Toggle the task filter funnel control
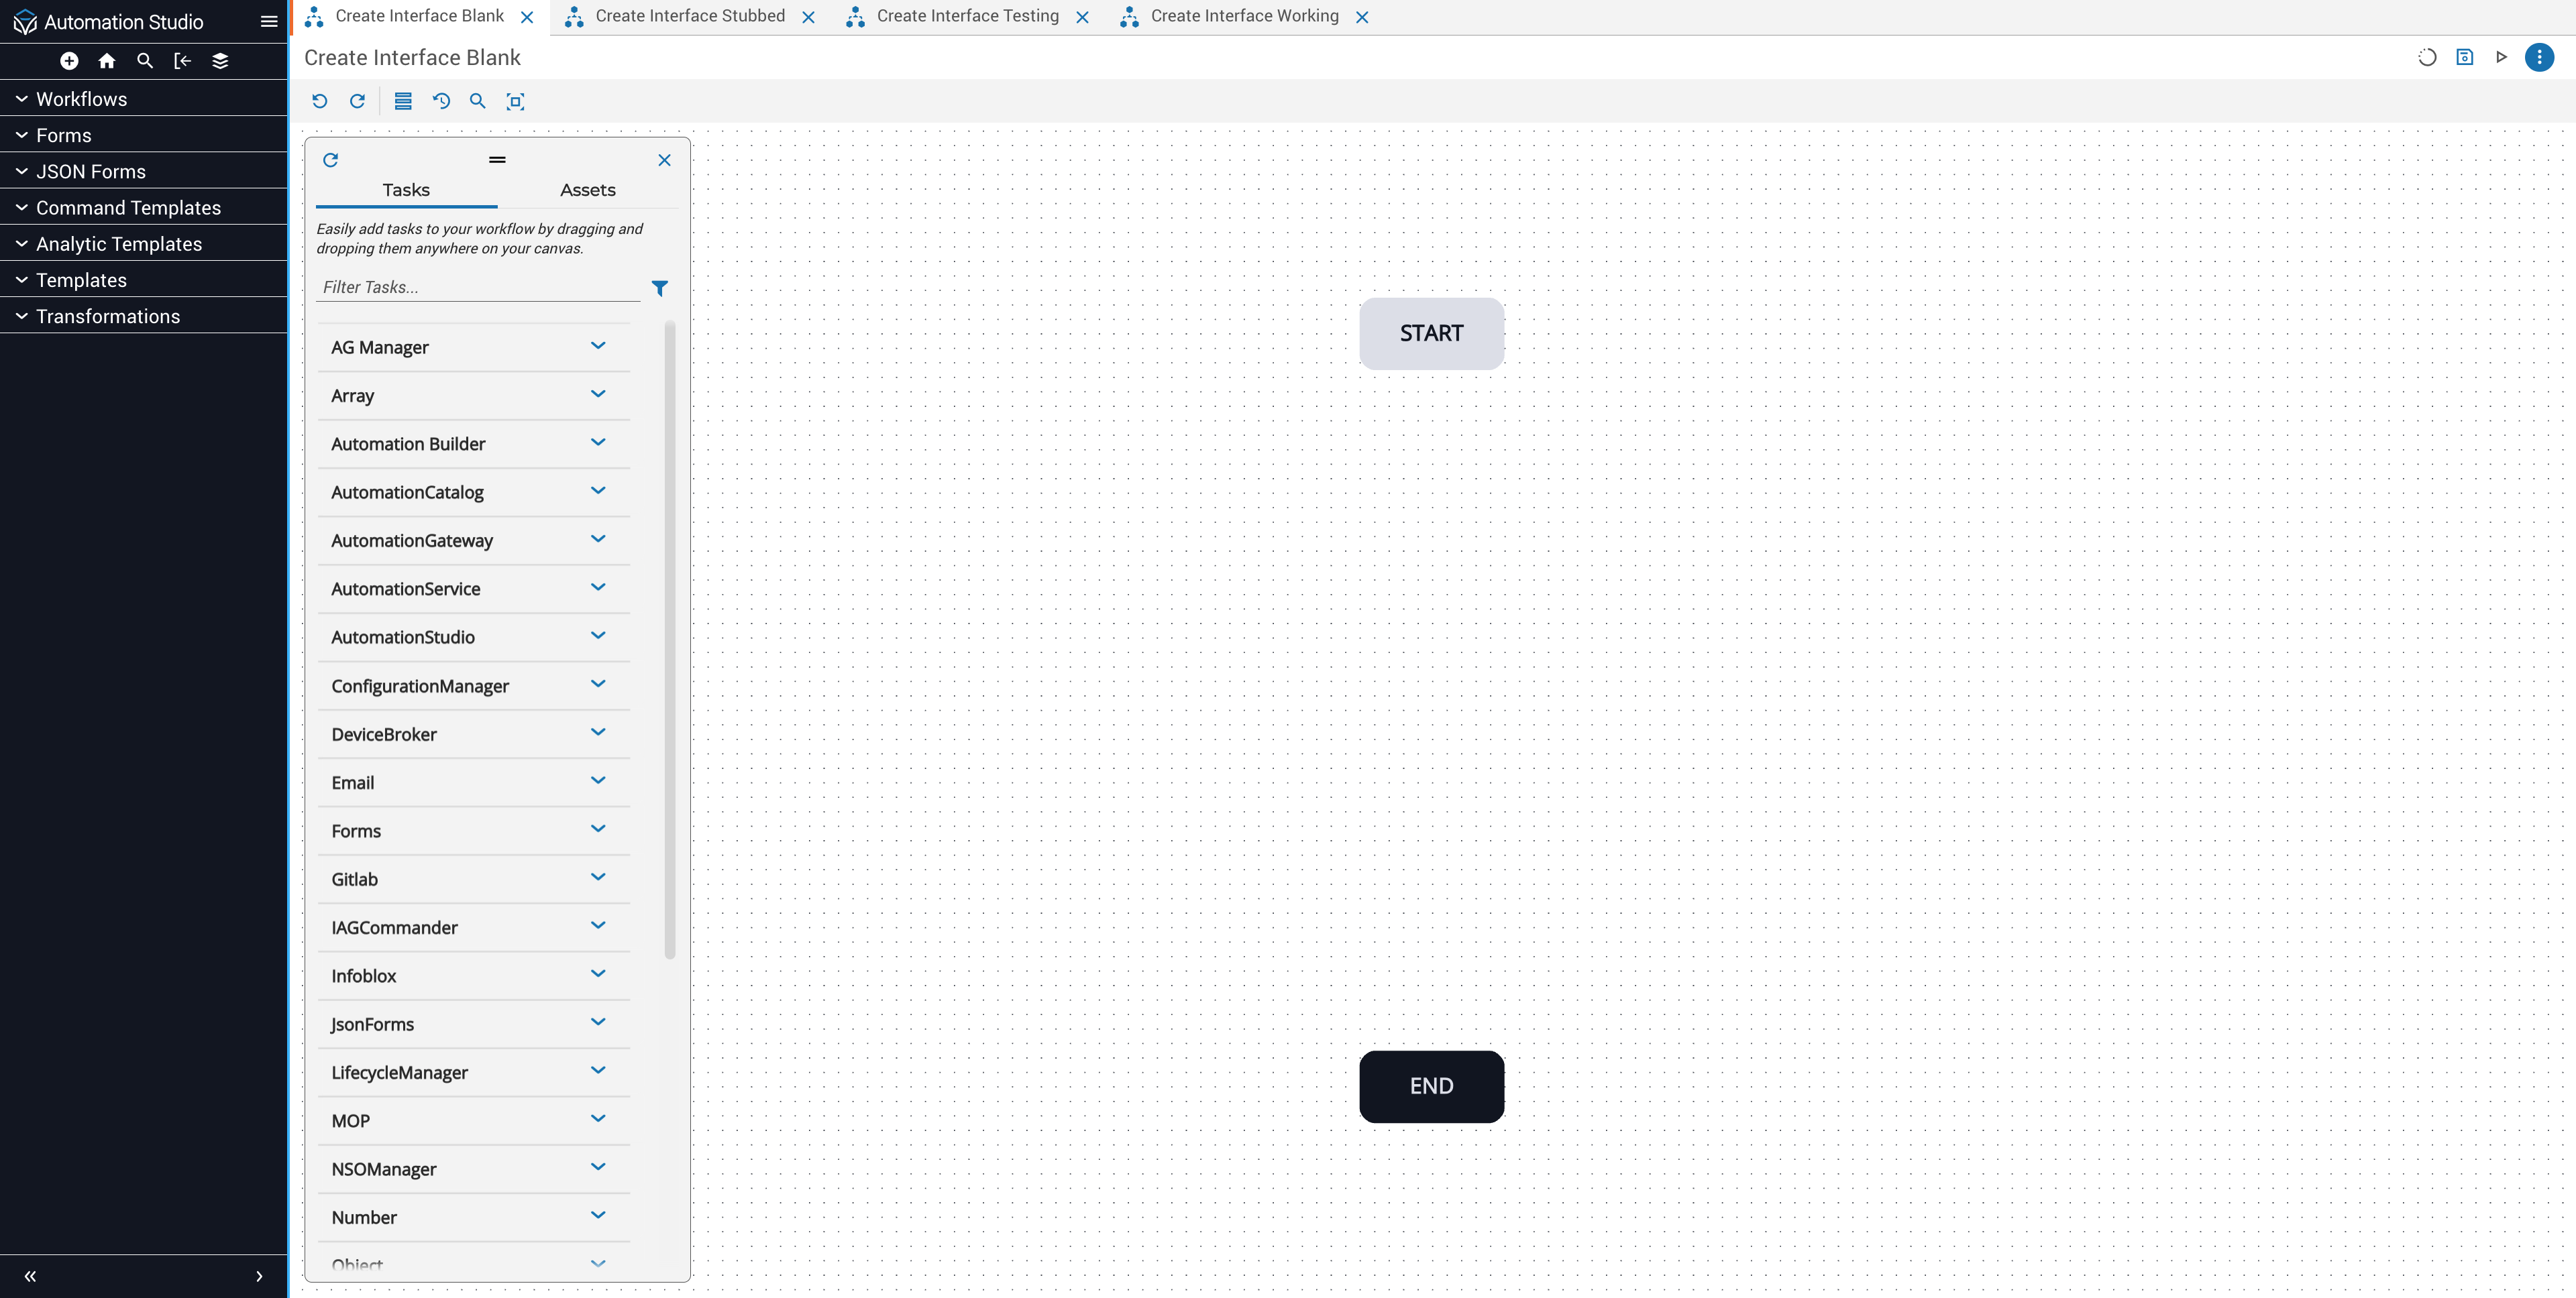This screenshot has height=1298, width=2576. [659, 288]
